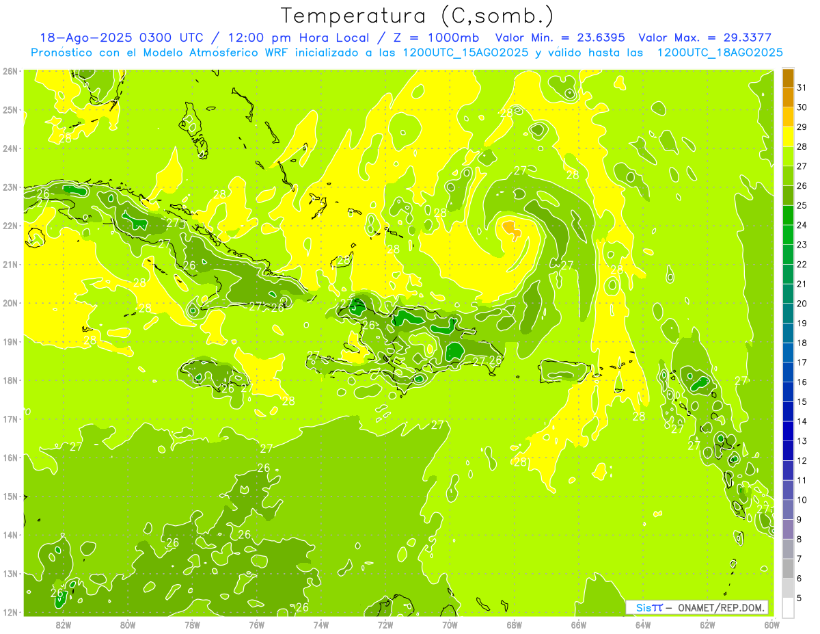Screen dimensions: 820x634
Task: Click the '82W' longitude axis label
Action: (x=64, y=624)
